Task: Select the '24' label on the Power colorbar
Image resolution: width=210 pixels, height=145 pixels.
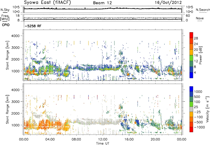Action: coord(196,44)
